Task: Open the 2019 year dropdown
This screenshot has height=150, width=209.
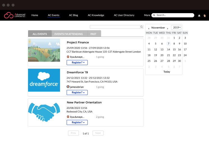Action: (x=176, y=27)
